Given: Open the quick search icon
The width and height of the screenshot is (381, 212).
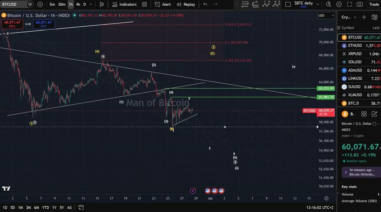Looking at the screenshot, I should 329,4.
